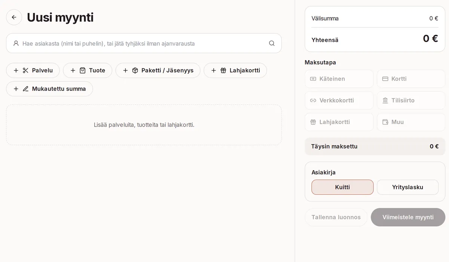449x262 pixels.
Task: Select Yrityslasku as document type
Action: pos(407,187)
